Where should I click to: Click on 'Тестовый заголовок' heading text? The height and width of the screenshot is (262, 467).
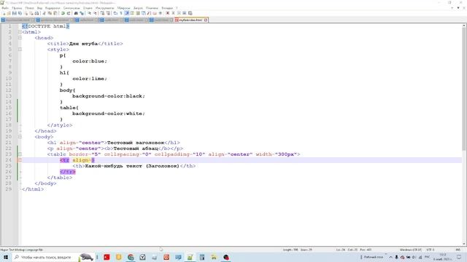tap(136, 143)
